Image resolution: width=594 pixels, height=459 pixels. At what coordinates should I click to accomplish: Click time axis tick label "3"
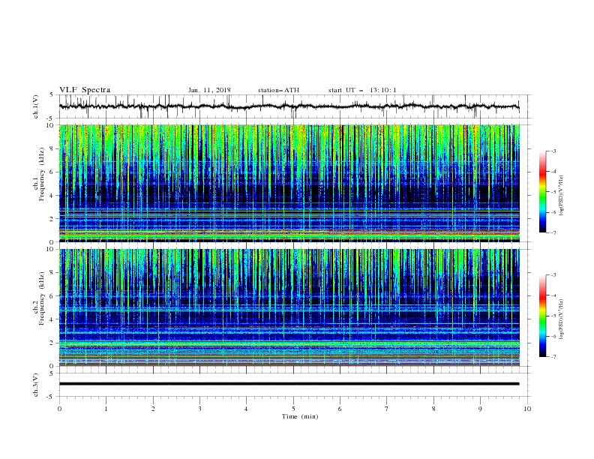(199, 409)
